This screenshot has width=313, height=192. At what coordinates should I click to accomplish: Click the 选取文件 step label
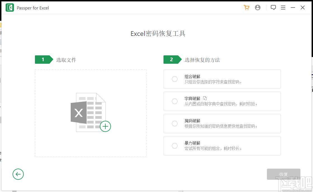(x=66, y=60)
